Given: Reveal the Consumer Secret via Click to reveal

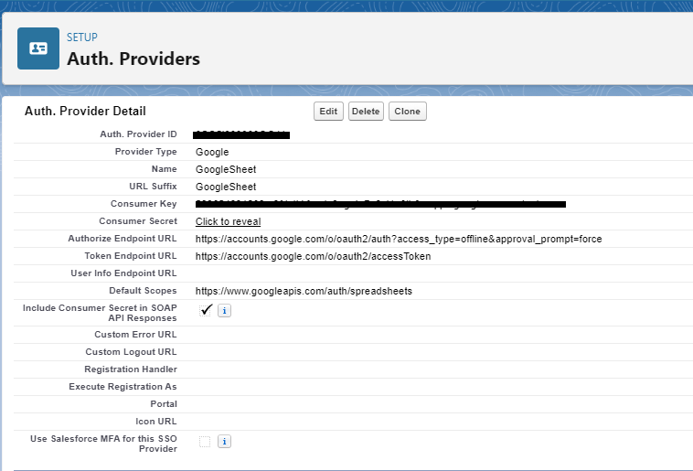Looking at the screenshot, I should [228, 221].
